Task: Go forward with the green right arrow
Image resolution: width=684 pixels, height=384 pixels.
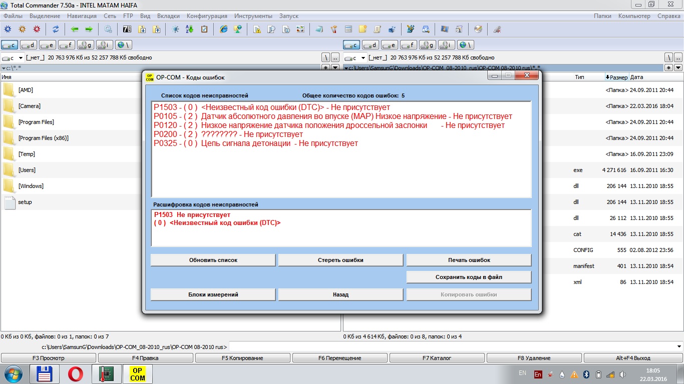Action: click(89, 29)
